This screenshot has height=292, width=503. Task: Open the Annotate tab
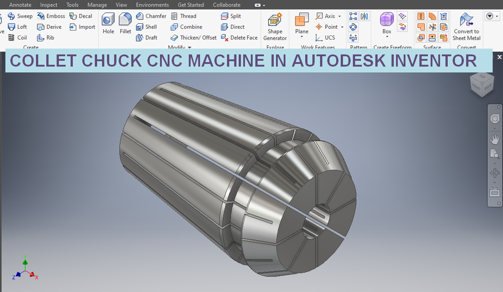(20, 5)
